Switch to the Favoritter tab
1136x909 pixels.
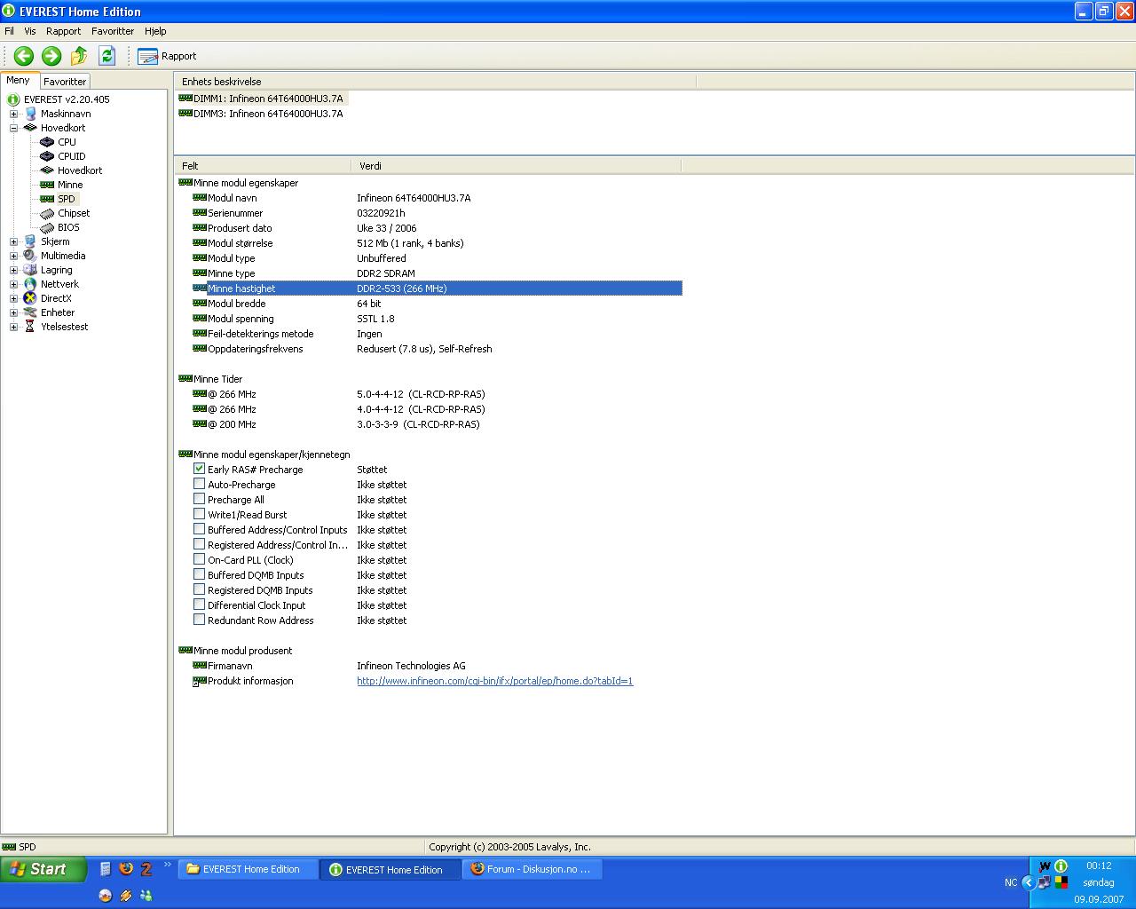point(65,81)
